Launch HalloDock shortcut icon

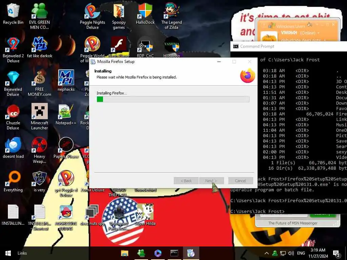(x=145, y=14)
